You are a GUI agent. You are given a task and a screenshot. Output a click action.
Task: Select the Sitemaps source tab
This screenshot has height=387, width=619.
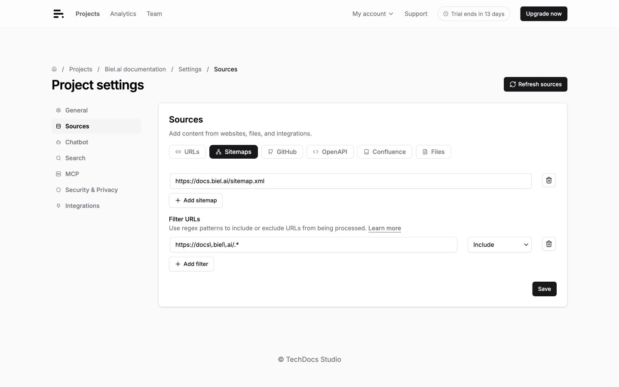tap(233, 152)
